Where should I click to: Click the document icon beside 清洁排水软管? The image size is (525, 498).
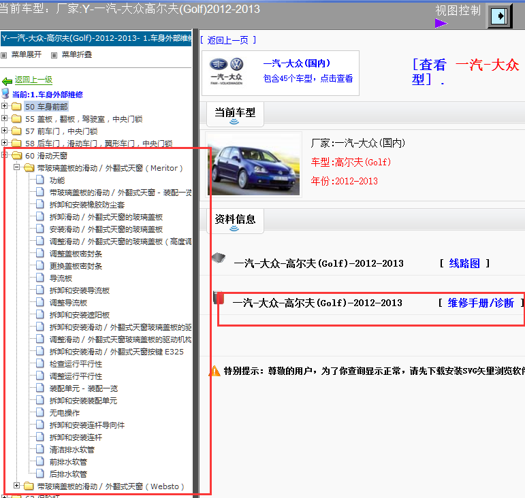tap(40, 449)
